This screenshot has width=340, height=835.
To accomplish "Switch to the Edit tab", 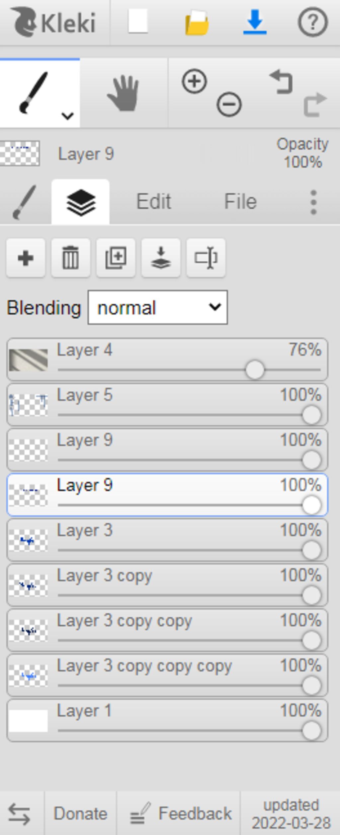I will (x=154, y=201).
